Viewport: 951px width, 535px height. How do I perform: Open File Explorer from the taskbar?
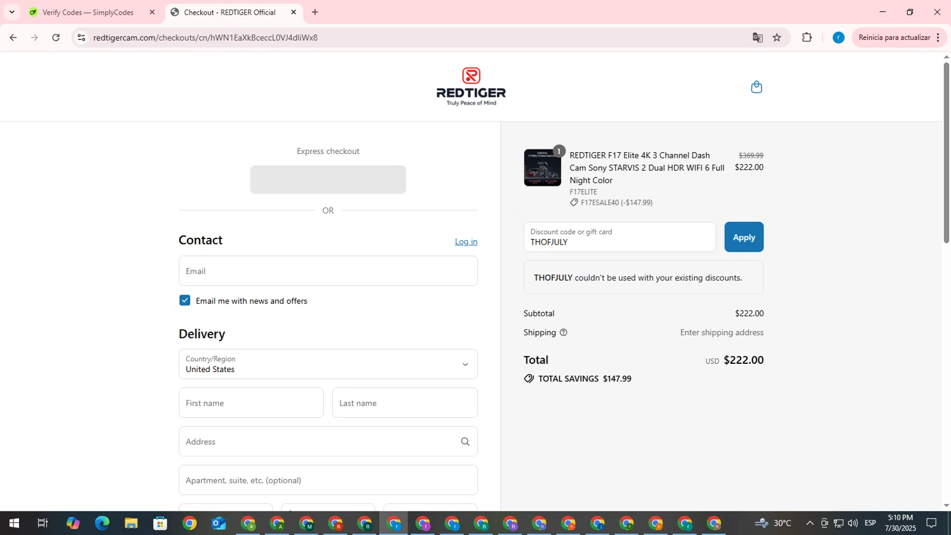point(131,523)
